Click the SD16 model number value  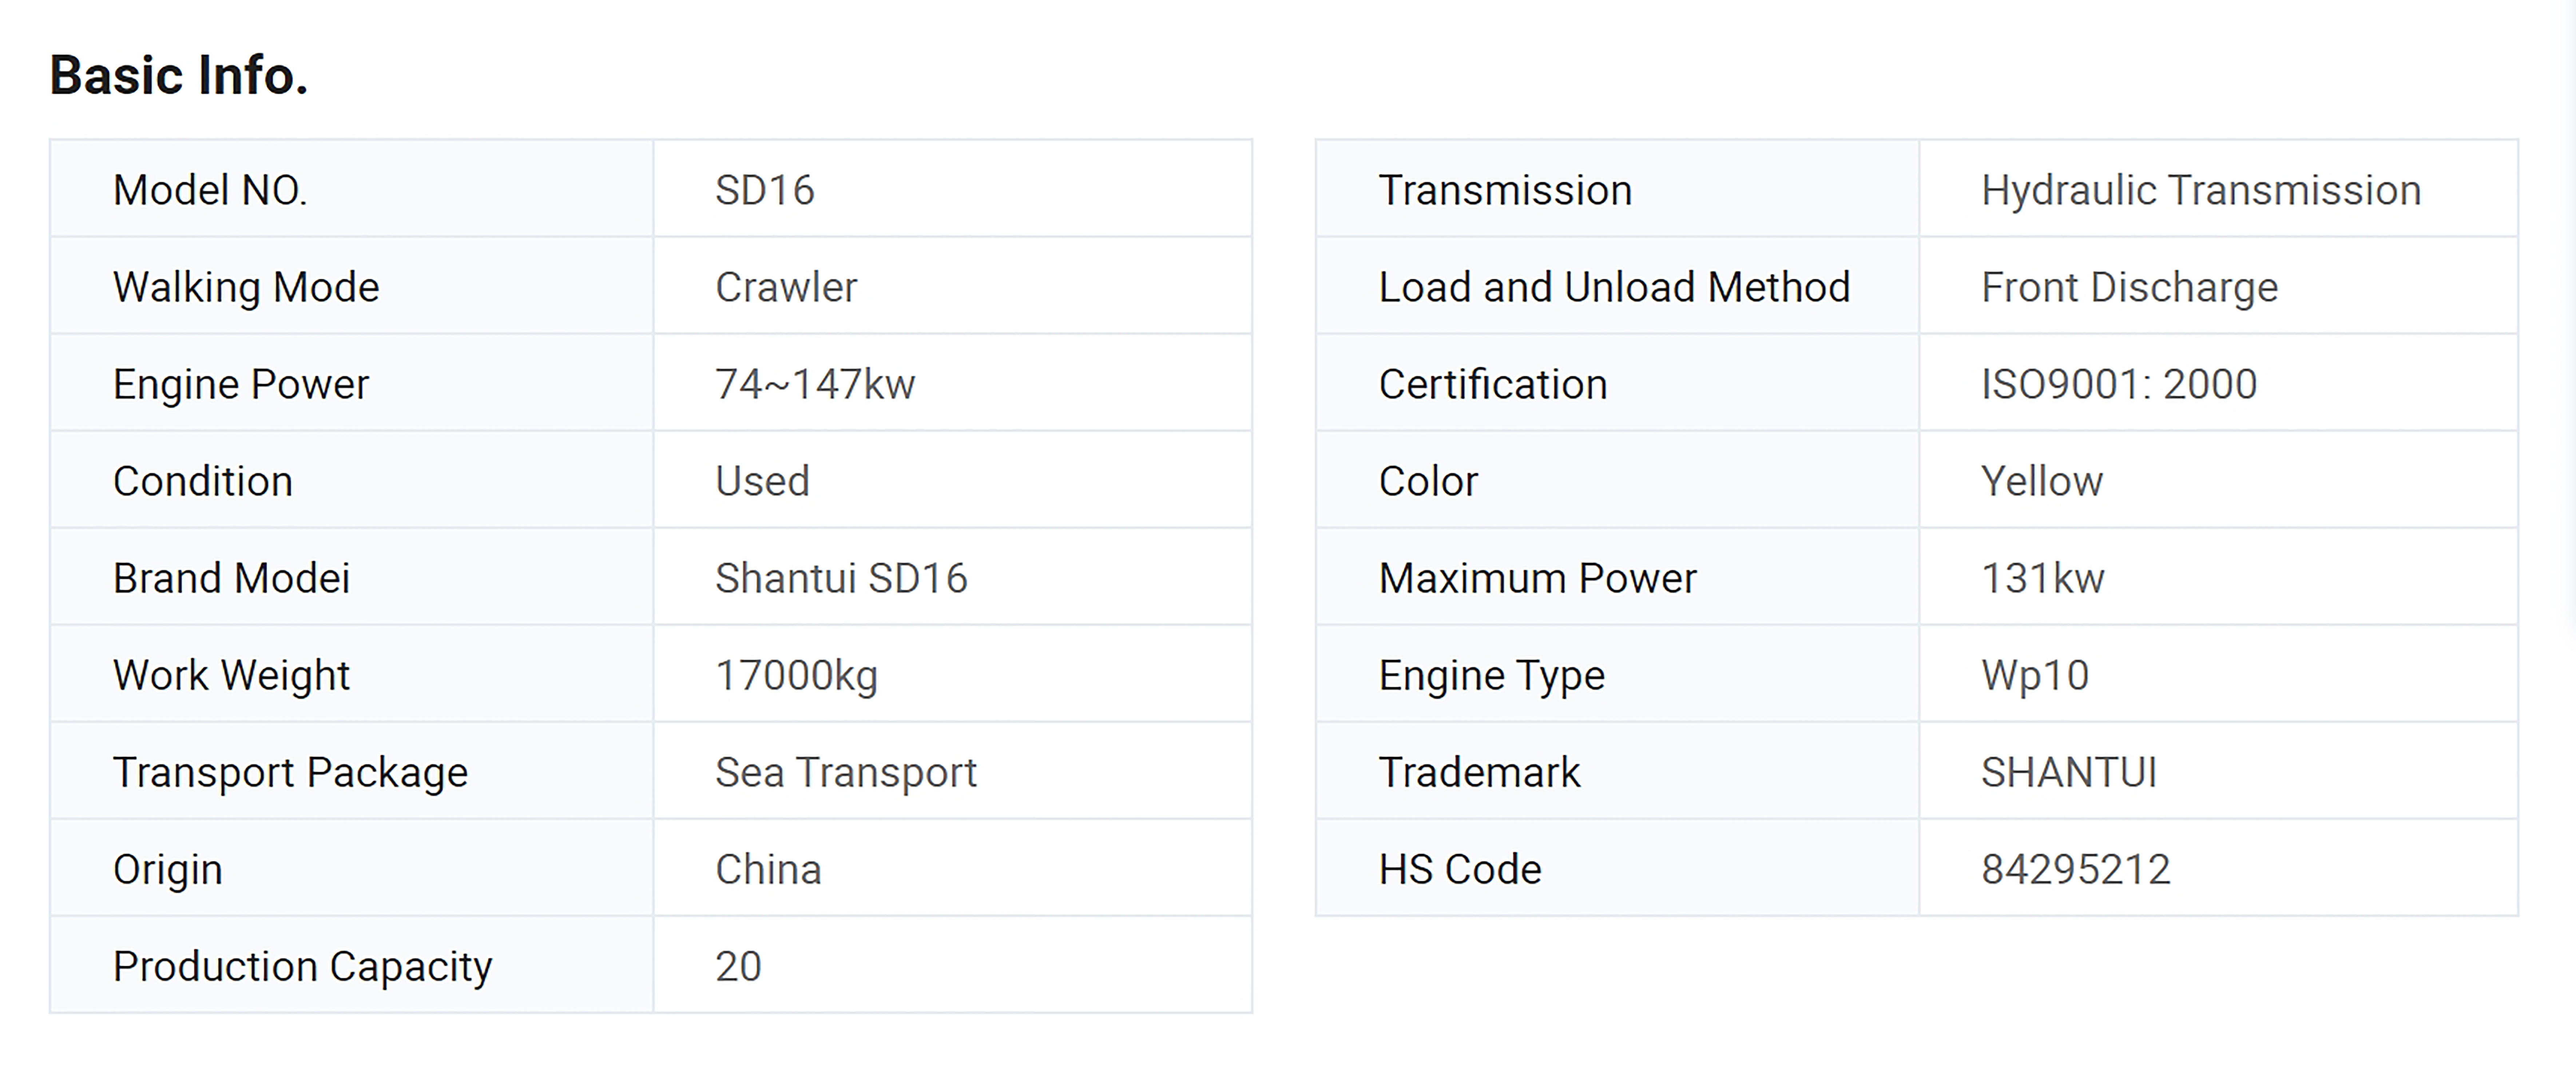pos(765,190)
